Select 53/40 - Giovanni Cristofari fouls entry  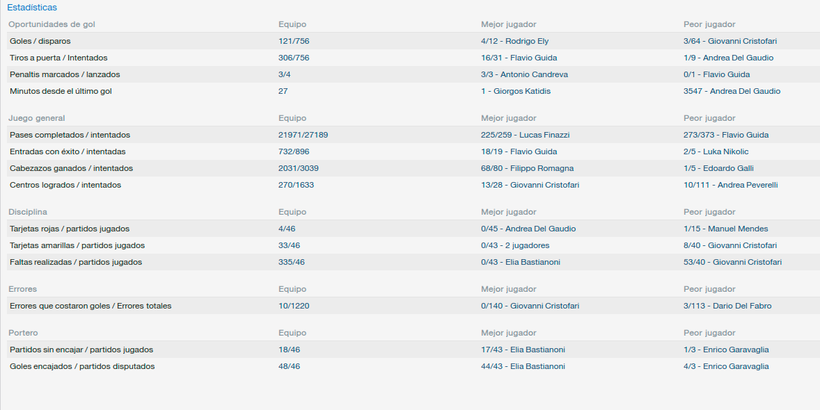pos(733,263)
